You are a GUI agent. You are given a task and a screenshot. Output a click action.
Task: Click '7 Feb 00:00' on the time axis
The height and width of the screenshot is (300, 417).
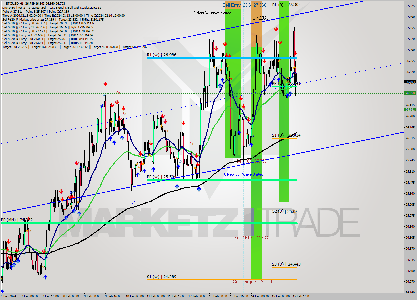pos(30,296)
